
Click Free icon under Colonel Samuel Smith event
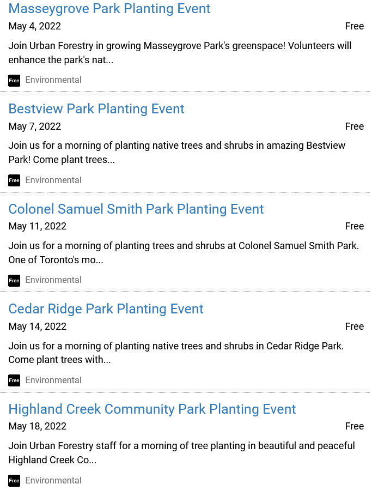pyautogui.click(x=14, y=281)
